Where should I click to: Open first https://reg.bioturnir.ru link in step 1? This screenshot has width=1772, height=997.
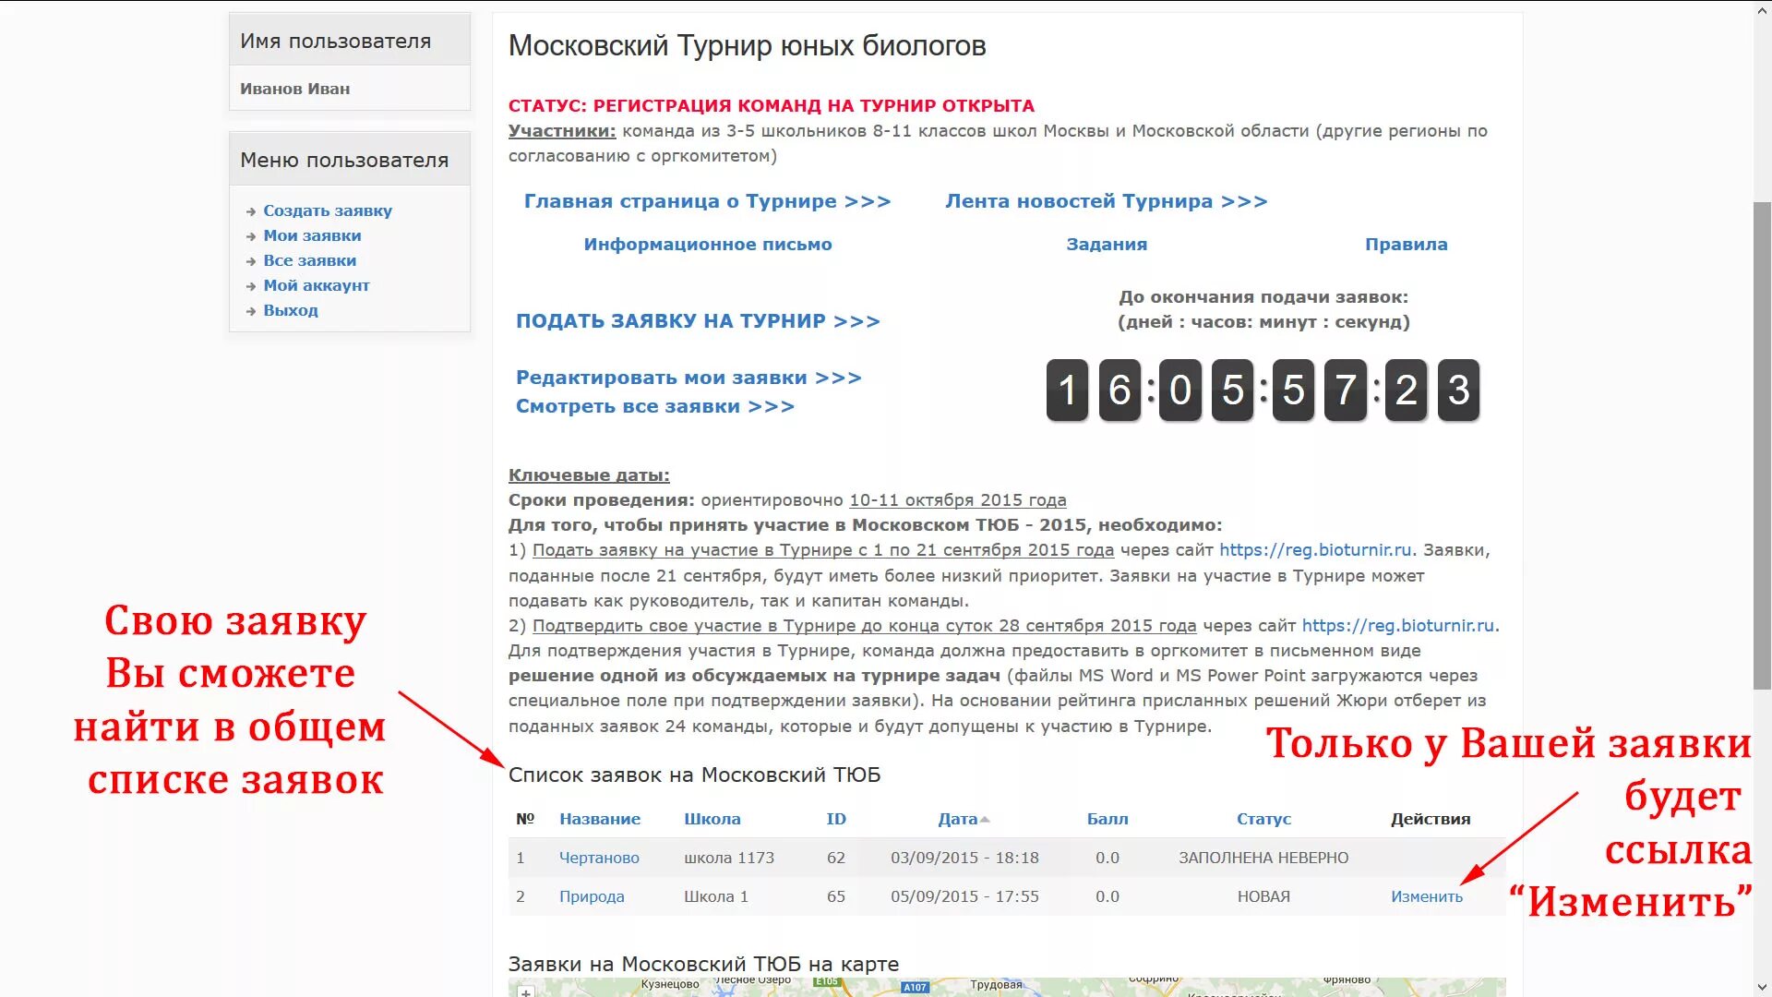pos(1315,550)
